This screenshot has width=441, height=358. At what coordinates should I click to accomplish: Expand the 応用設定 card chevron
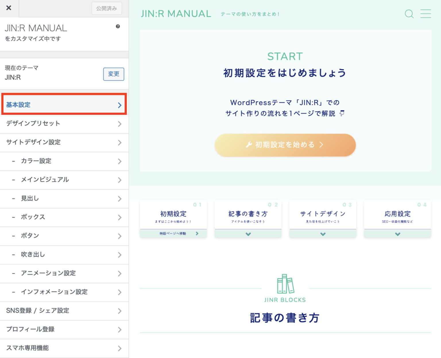[397, 234]
